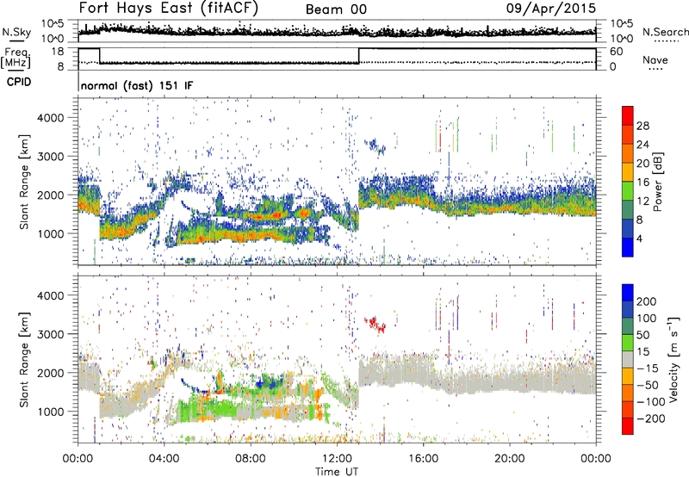
Task: Click the velocity panel 'Slant Range [km]' label
Action: 24,359
